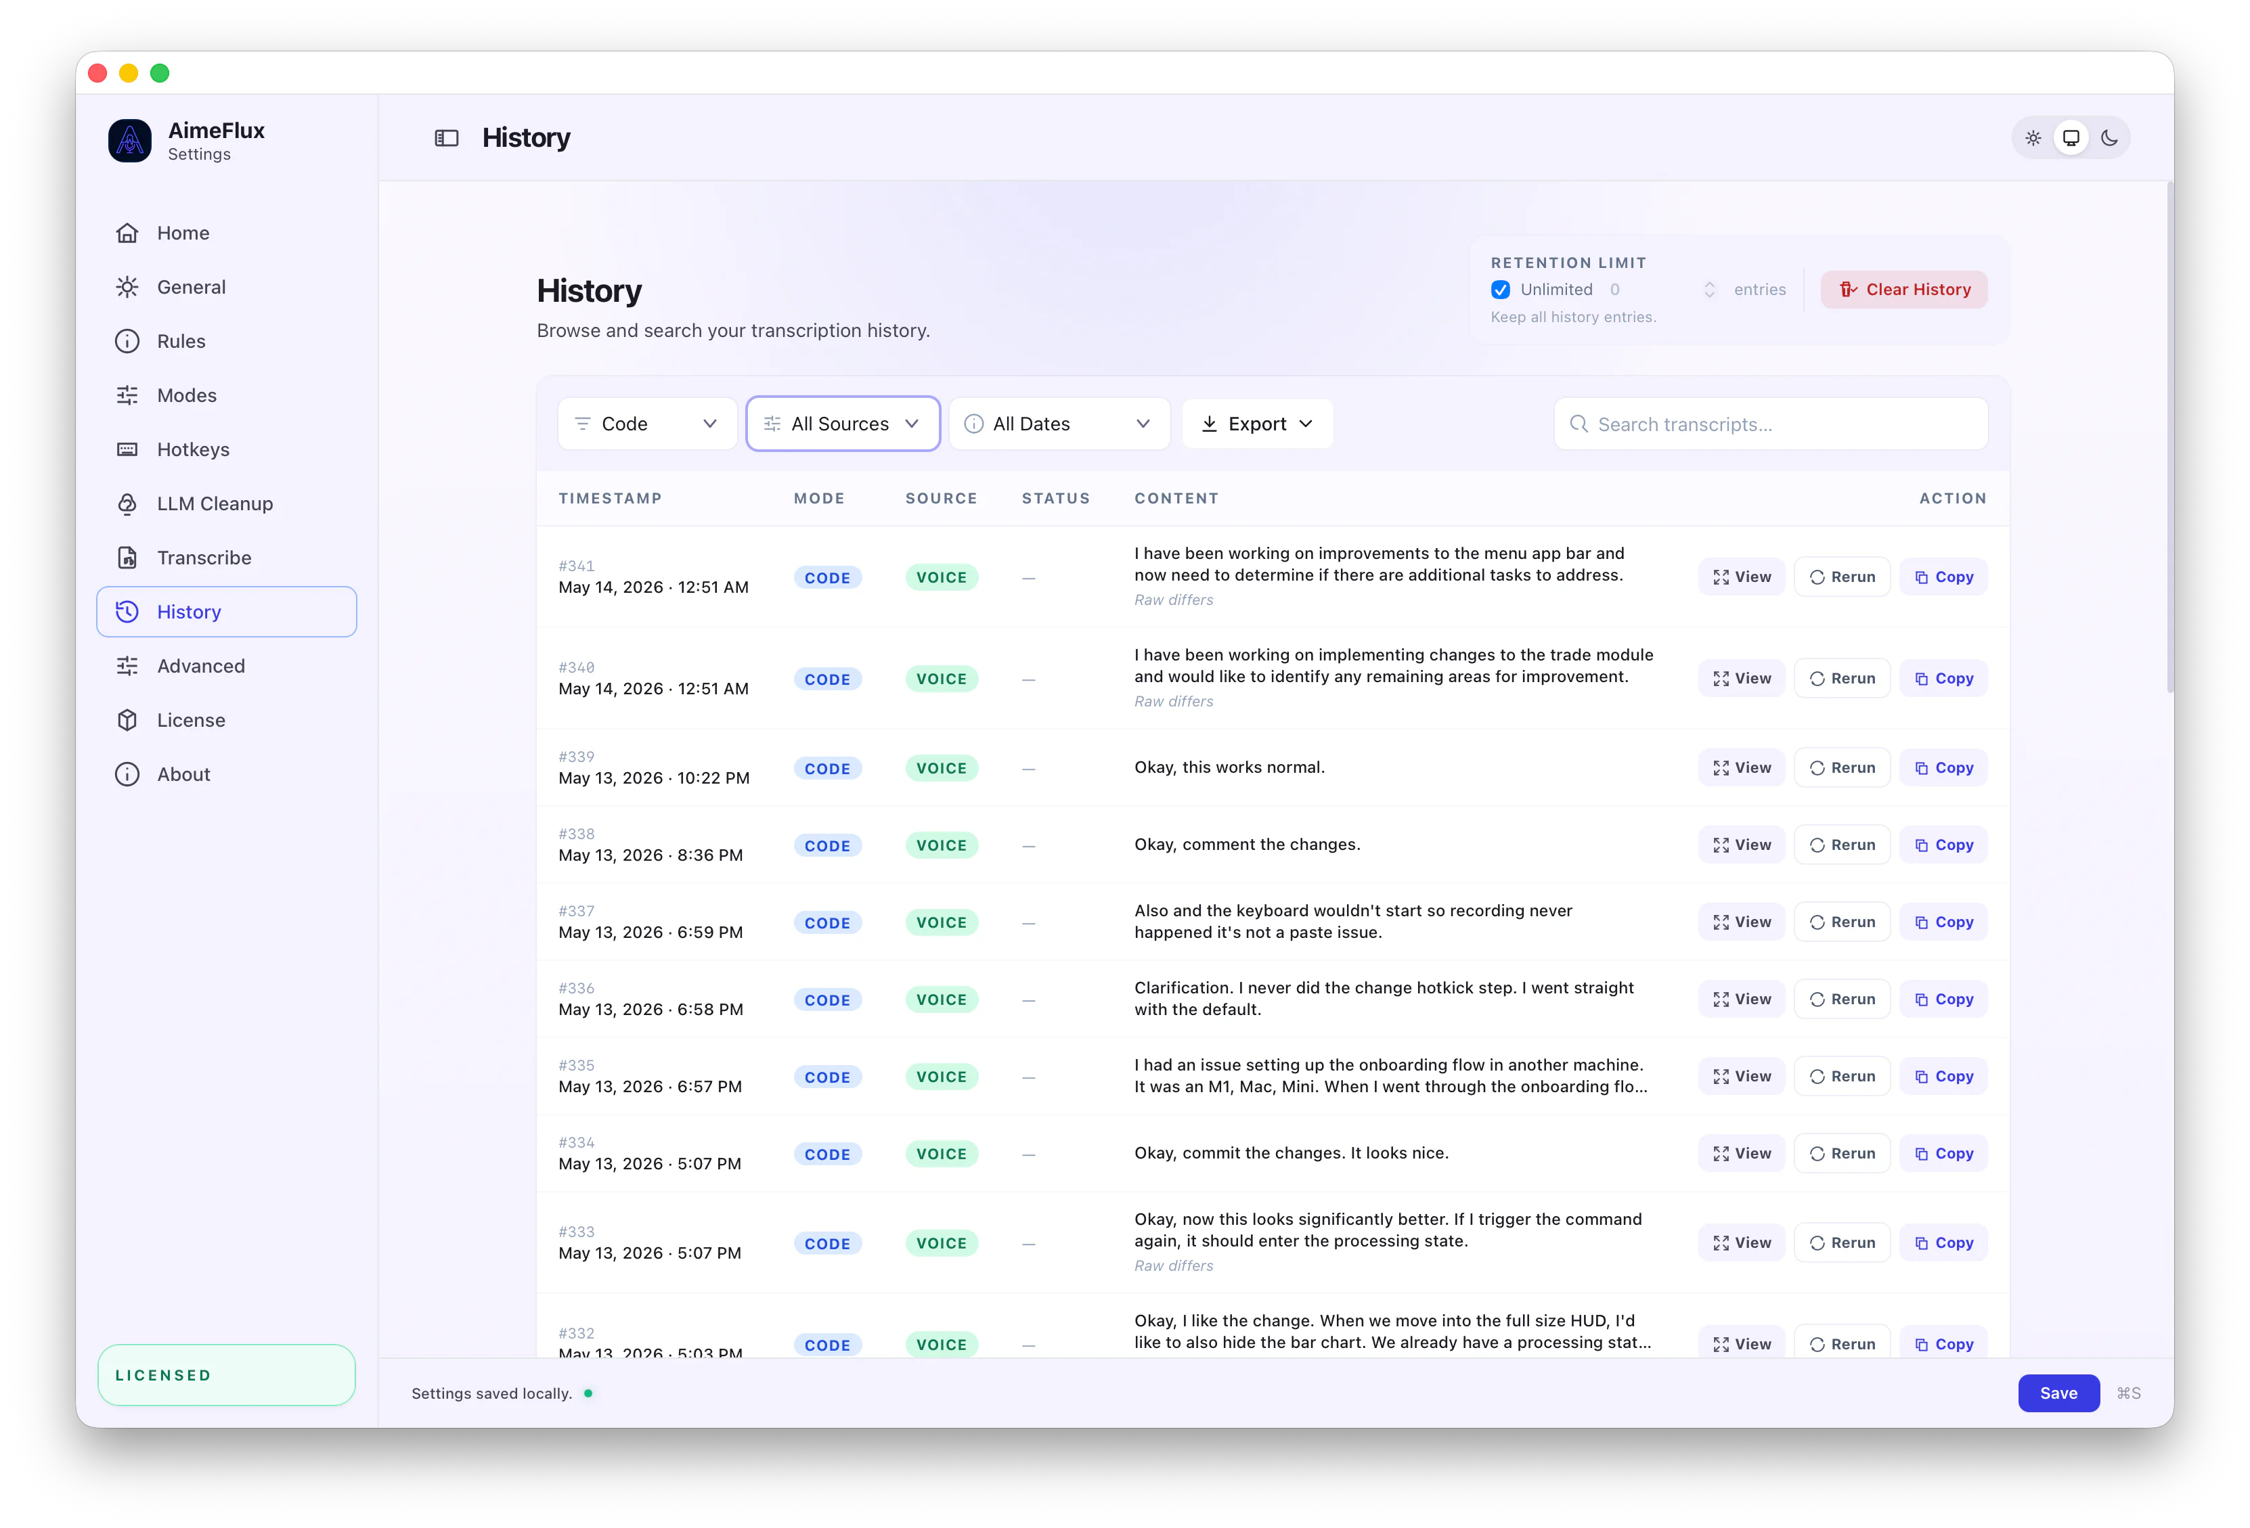The height and width of the screenshot is (1528, 2250).
Task: View entry #334 transcript
Action: (1742, 1154)
